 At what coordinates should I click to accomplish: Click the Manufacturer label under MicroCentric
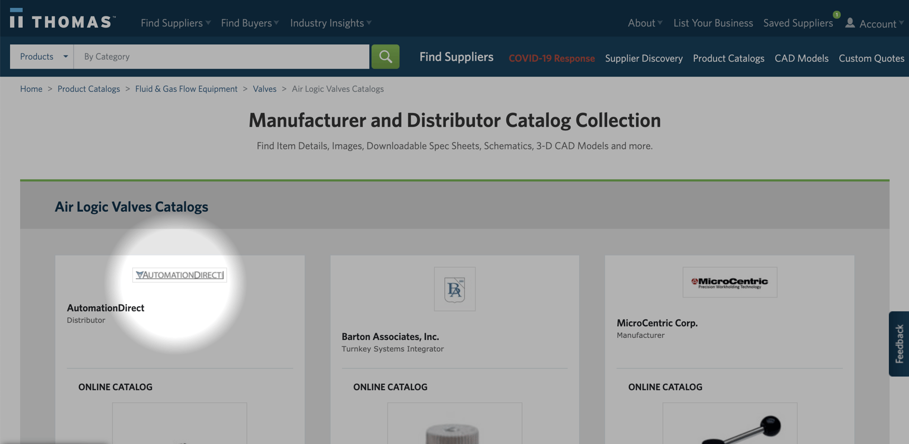(641, 335)
